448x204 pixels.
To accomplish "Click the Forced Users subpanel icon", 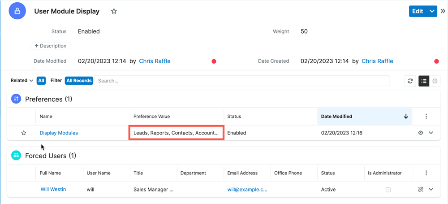I will (x=17, y=156).
